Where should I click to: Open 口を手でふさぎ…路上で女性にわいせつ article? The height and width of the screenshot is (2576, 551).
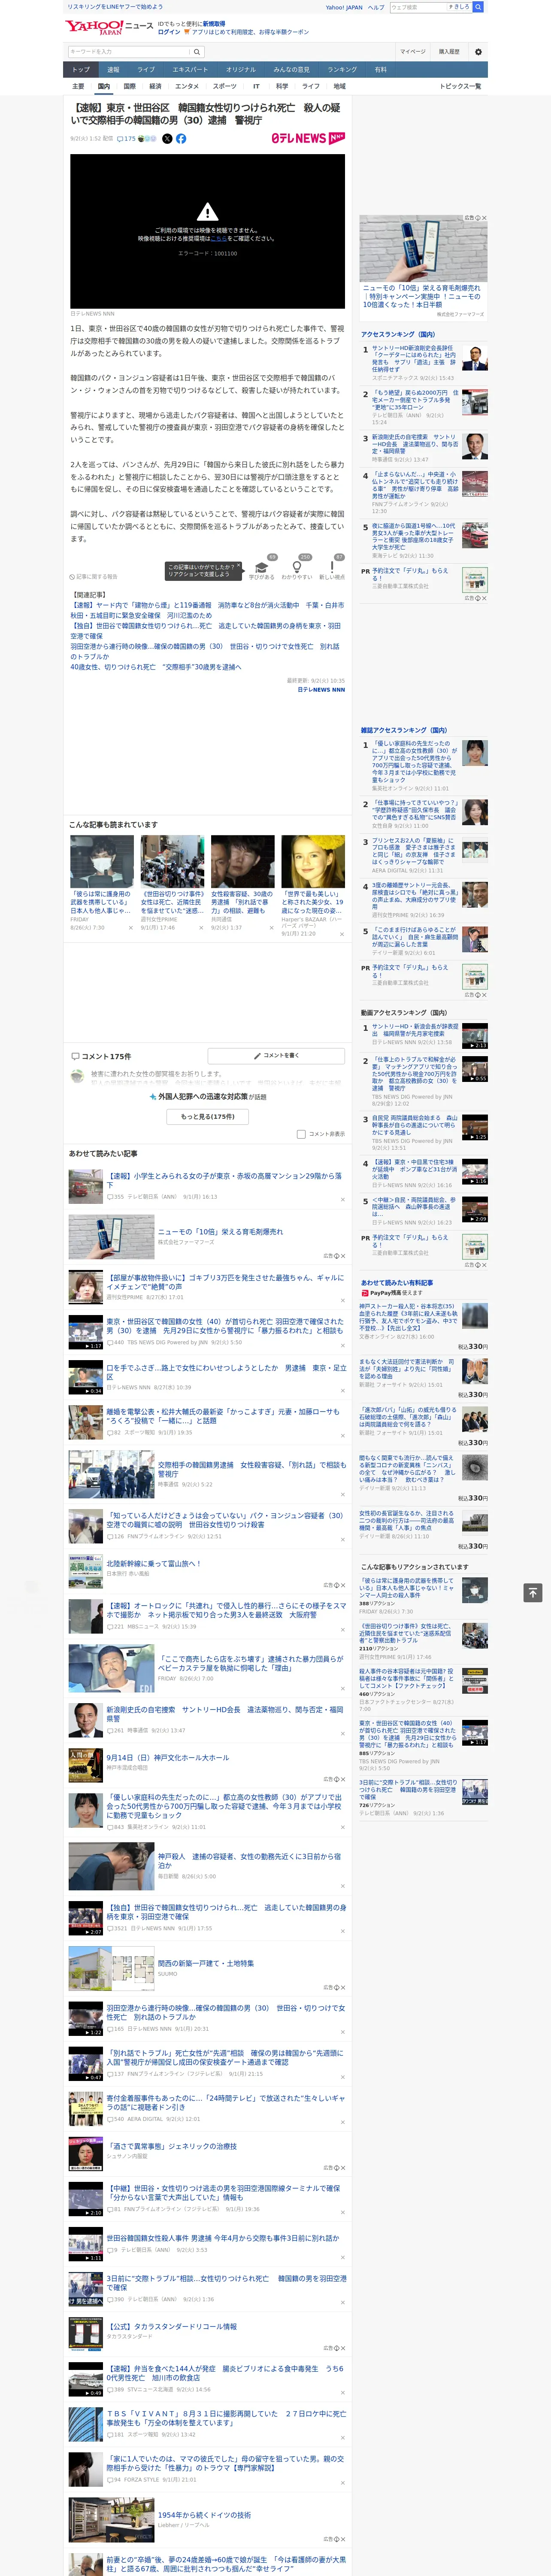[x=226, y=1372]
